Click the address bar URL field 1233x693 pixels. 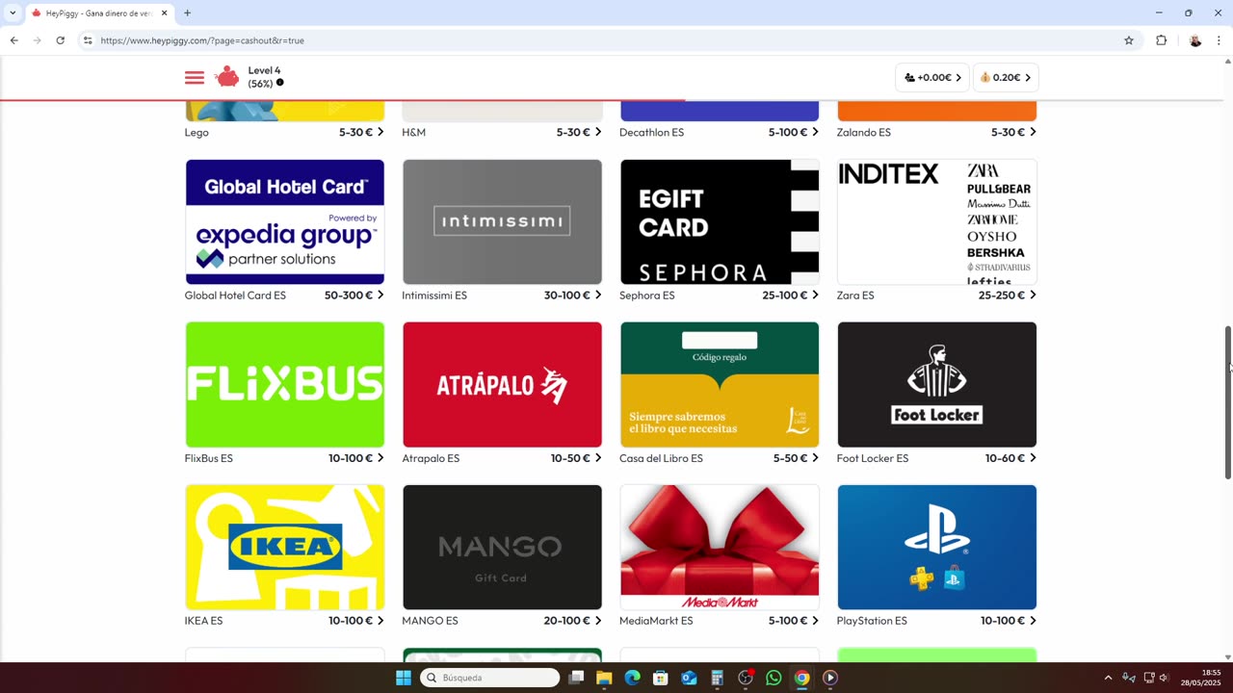coord(607,40)
